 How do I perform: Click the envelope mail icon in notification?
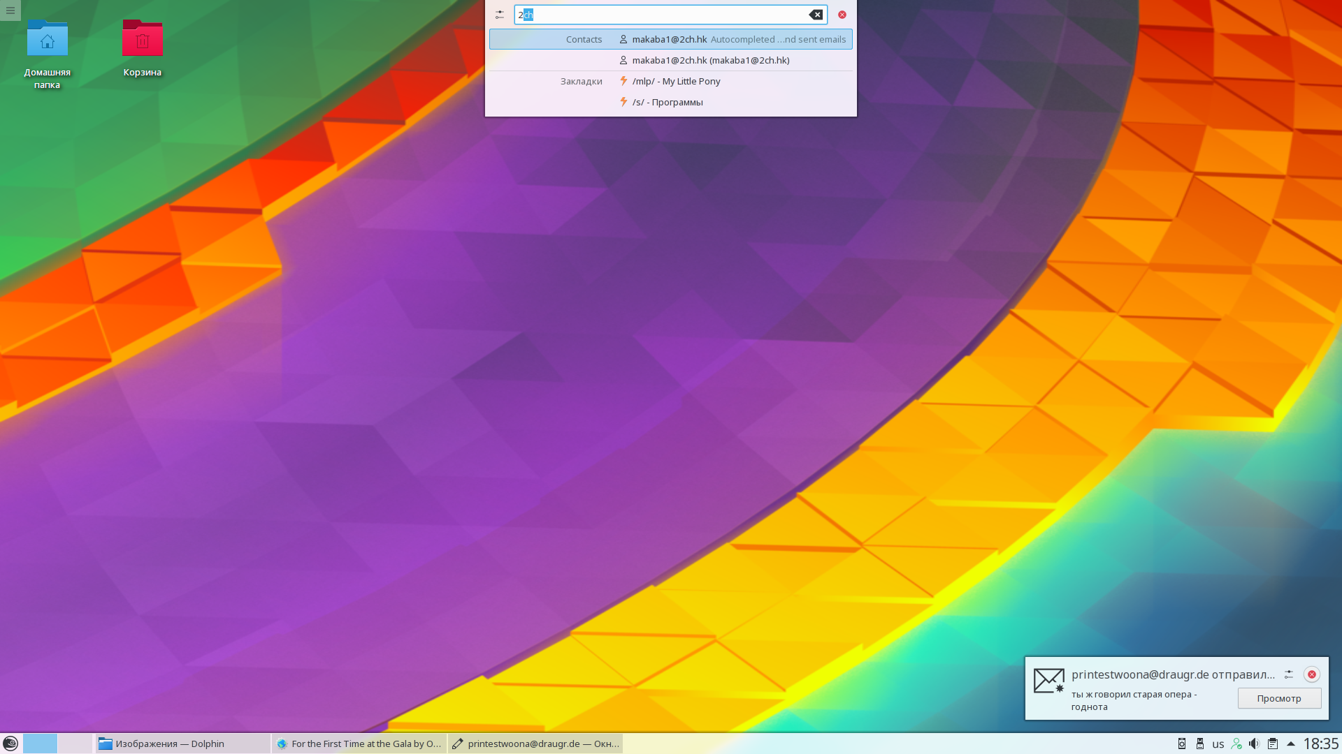1049,681
